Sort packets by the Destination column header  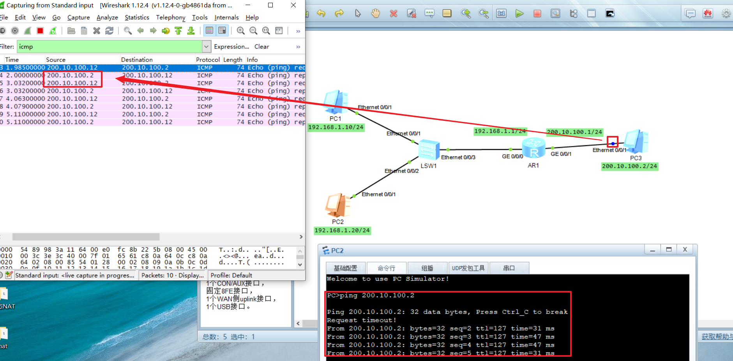(157, 60)
